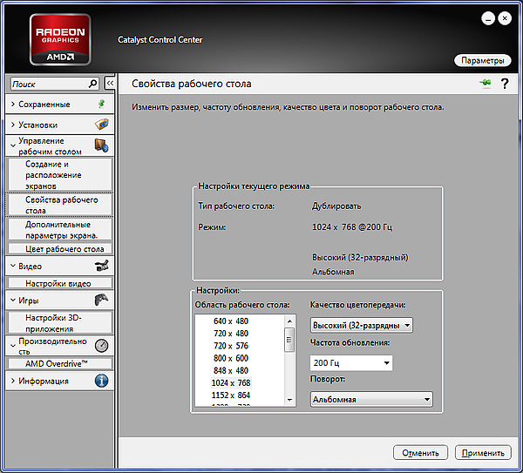The width and height of the screenshot is (523, 473).
Task: Click the resolution list scroll down arrow
Action: click(x=289, y=400)
